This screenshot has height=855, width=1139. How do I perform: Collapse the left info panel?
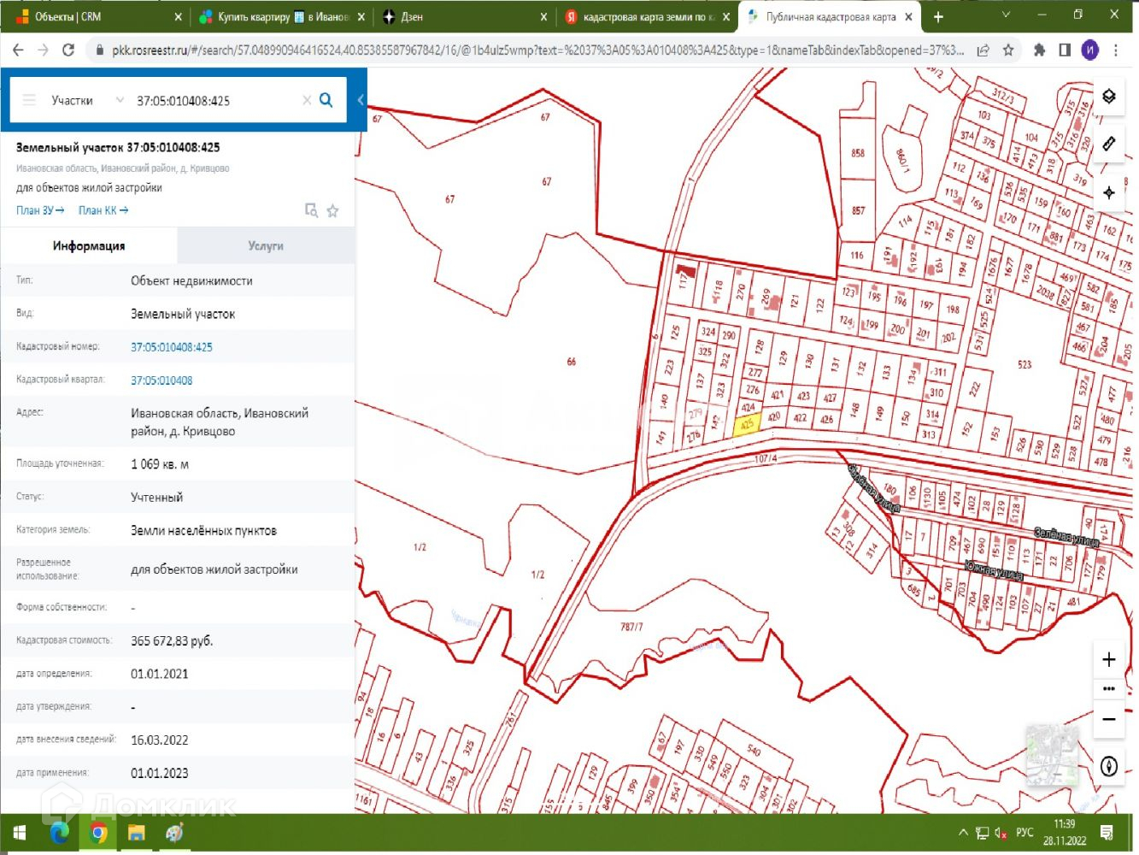361,100
